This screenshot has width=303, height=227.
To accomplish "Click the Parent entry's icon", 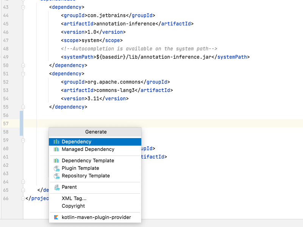I will click(56, 187).
